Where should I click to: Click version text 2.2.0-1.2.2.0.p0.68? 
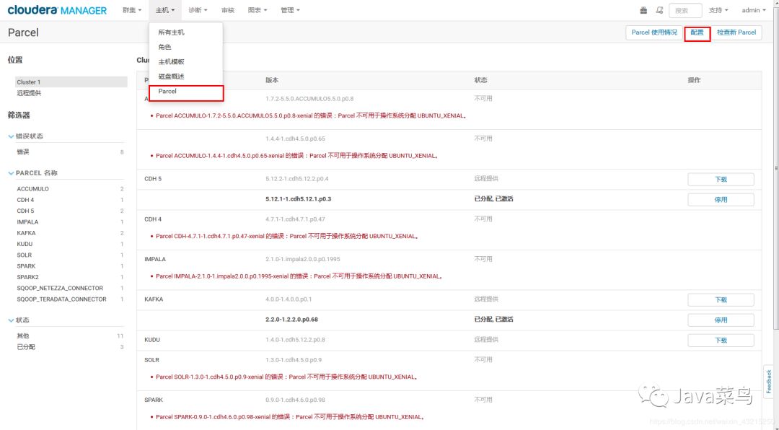pyautogui.click(x=291, y=320)
